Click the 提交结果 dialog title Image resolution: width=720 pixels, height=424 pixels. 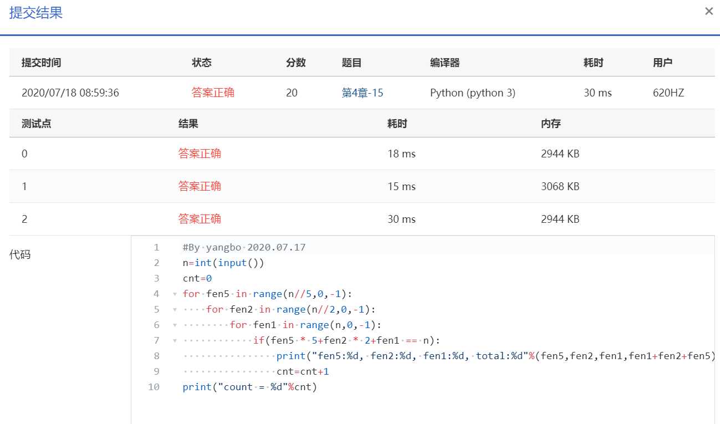pos(36,13)
